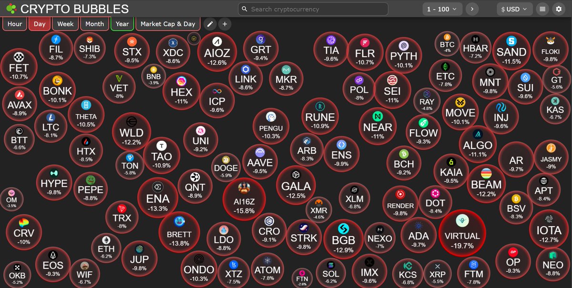Click the BGB -12.9% bubble
This screenshot has width=572, height=288.
point(343,239)
